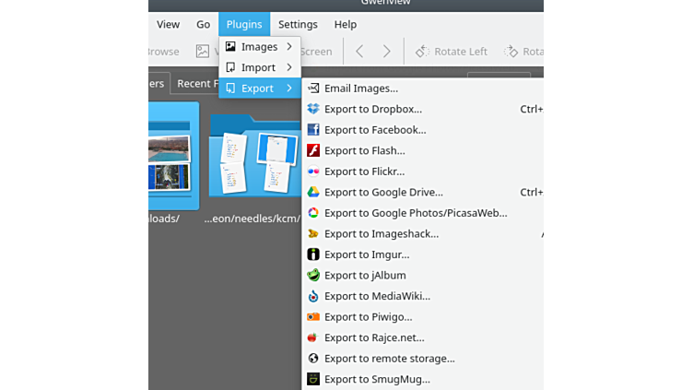
Task: Click the SmugMug icon in Export menu
Action: coord(313,379)
